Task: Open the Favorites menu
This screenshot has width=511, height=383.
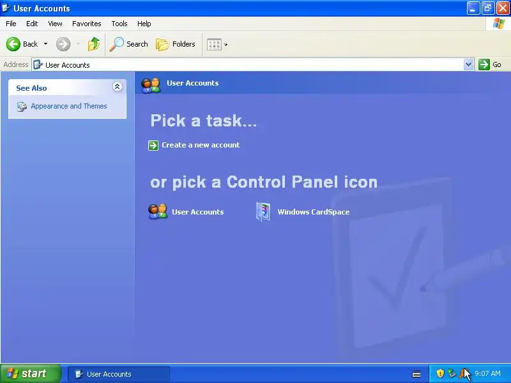Action: pos(87,24)
